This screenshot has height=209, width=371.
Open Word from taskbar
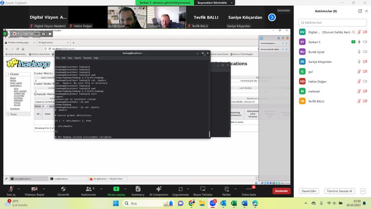(x=244, y=203)
